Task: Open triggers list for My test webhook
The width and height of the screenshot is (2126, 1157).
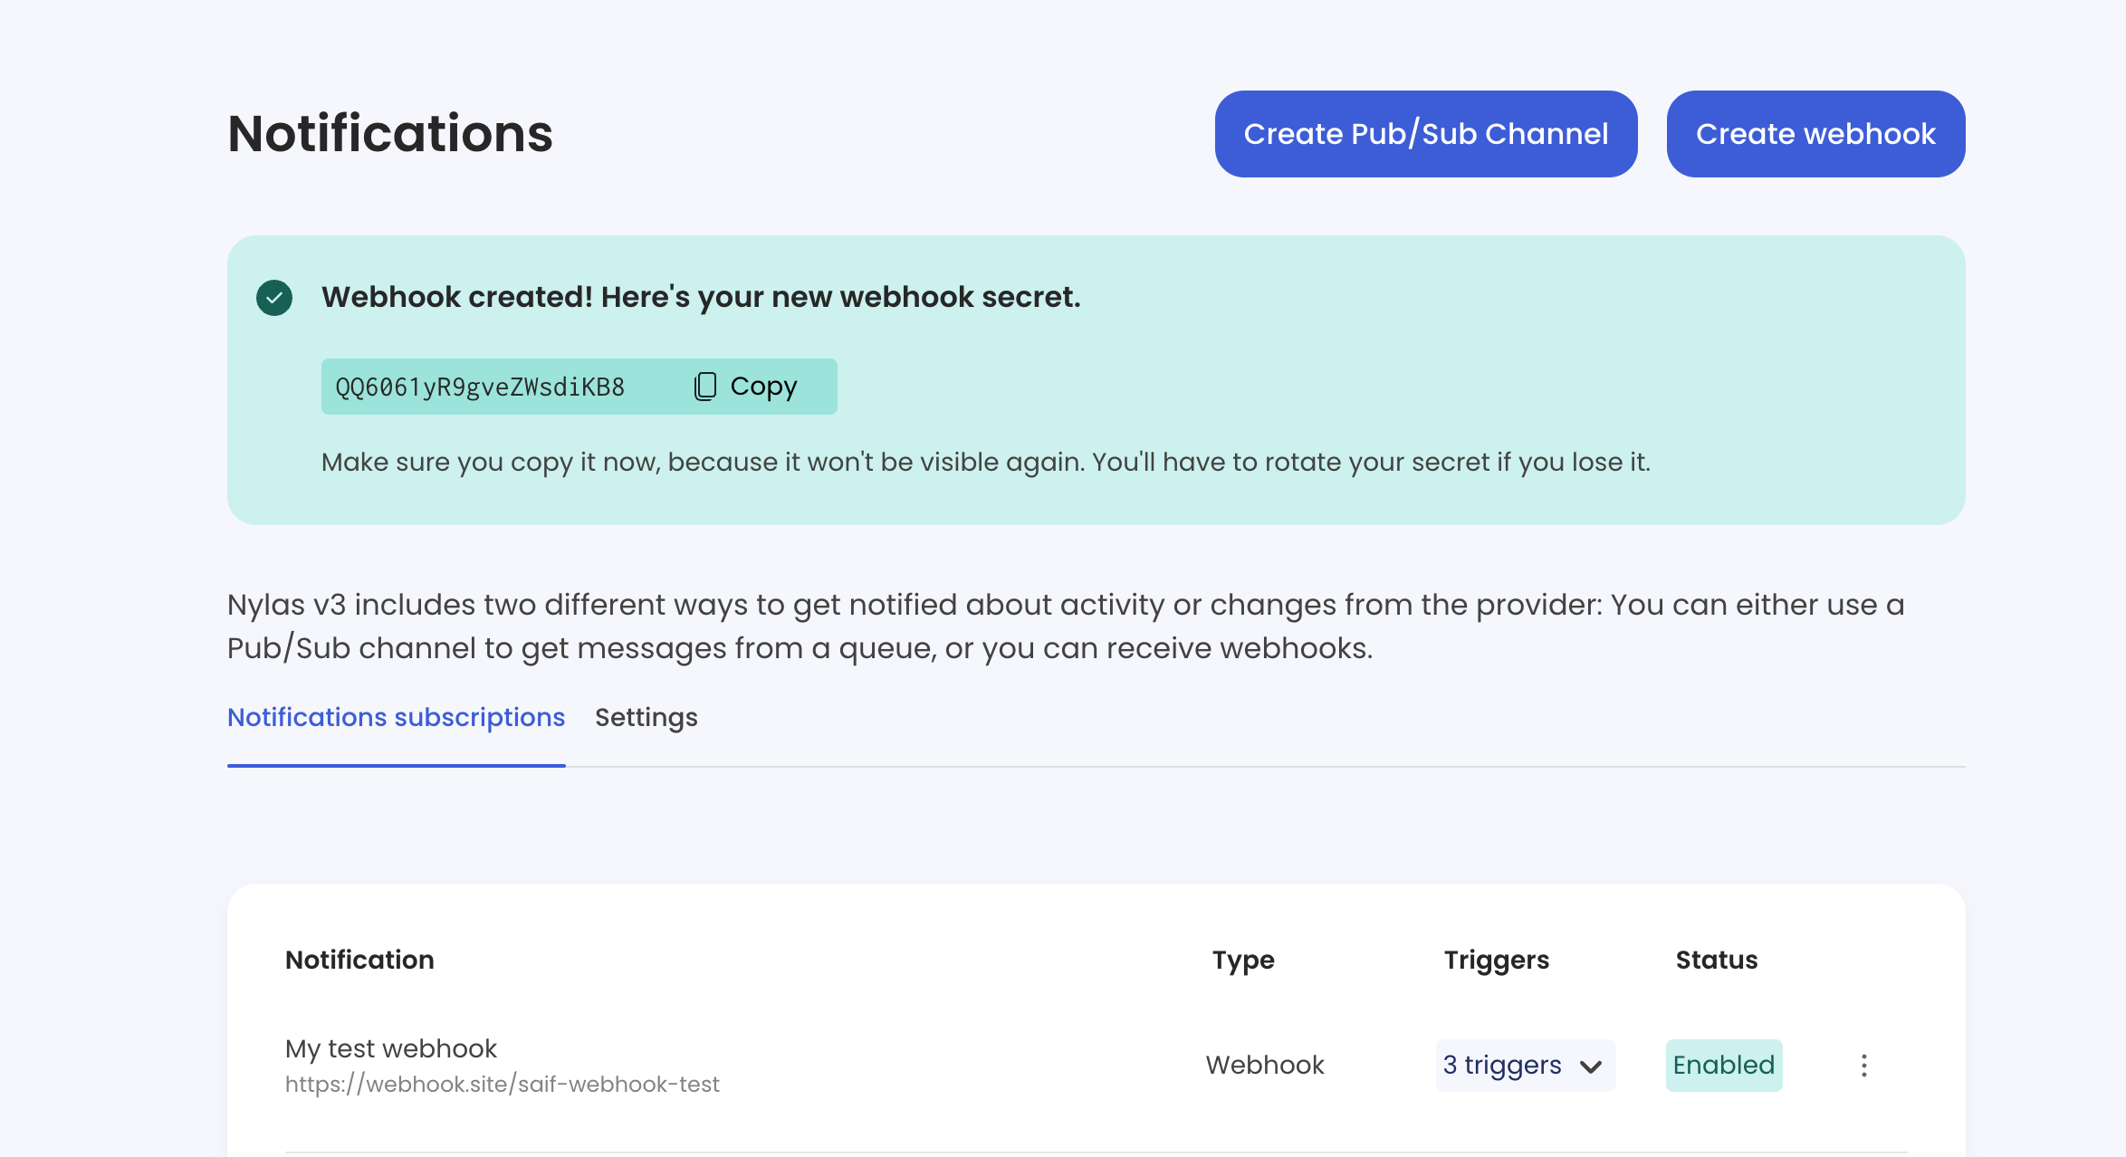Action: pos(1525,1066)
